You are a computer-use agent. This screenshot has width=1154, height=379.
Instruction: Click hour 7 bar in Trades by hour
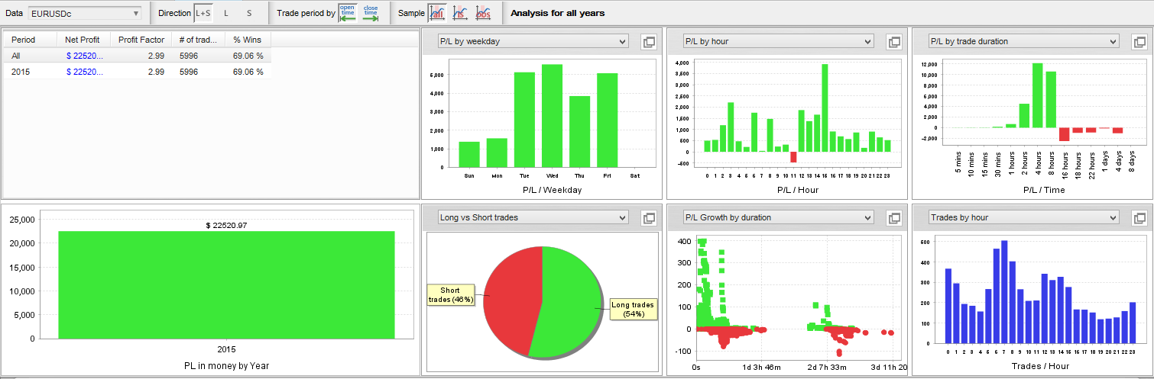[1004, 292]
